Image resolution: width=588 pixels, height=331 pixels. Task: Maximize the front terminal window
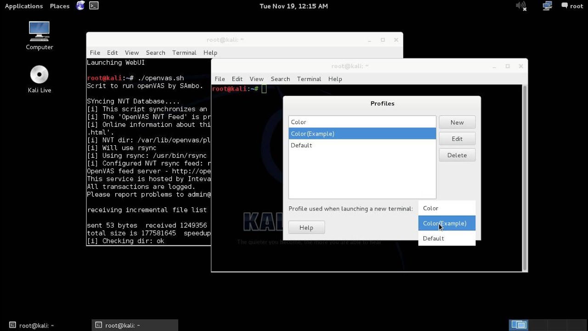click(x=508, y=66)
